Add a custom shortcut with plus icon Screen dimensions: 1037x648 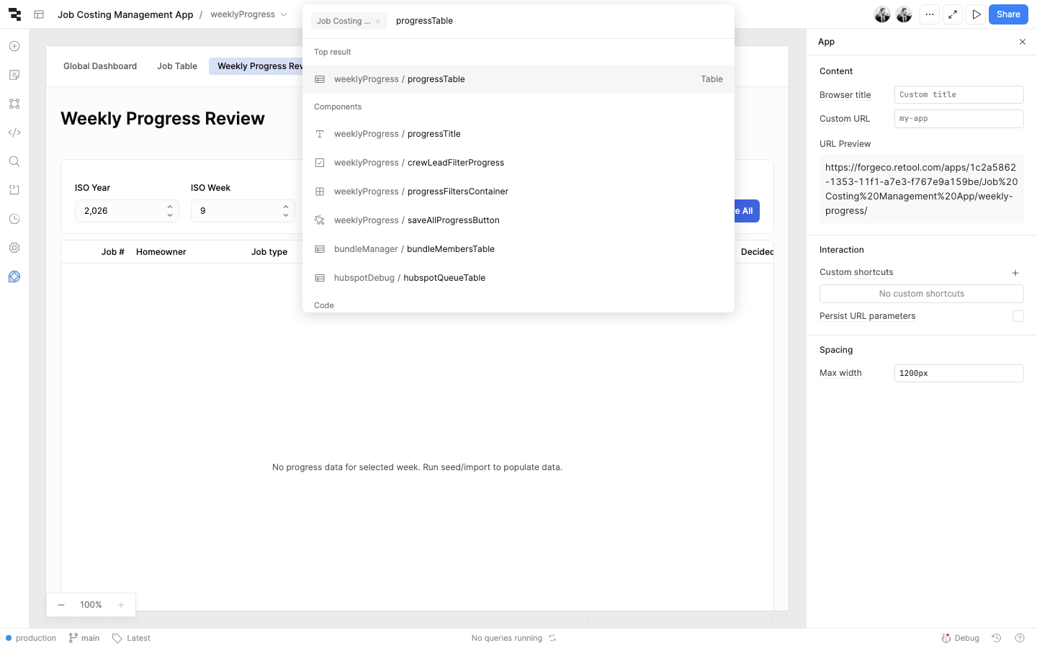point(1015,273)
